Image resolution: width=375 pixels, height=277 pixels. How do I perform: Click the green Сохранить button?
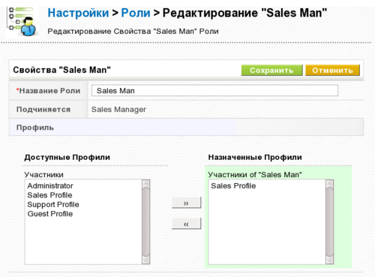pyautogui.click(x=271, y=70)
